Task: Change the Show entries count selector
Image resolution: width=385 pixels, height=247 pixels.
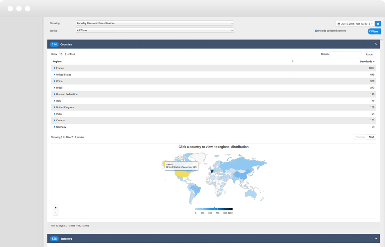Action: pos(62,54)
